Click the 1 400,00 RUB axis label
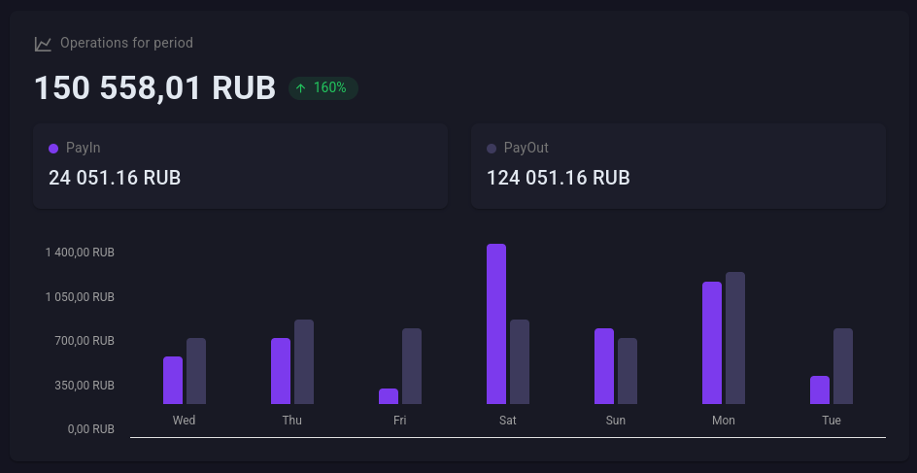917x473 pixels. 80,253
